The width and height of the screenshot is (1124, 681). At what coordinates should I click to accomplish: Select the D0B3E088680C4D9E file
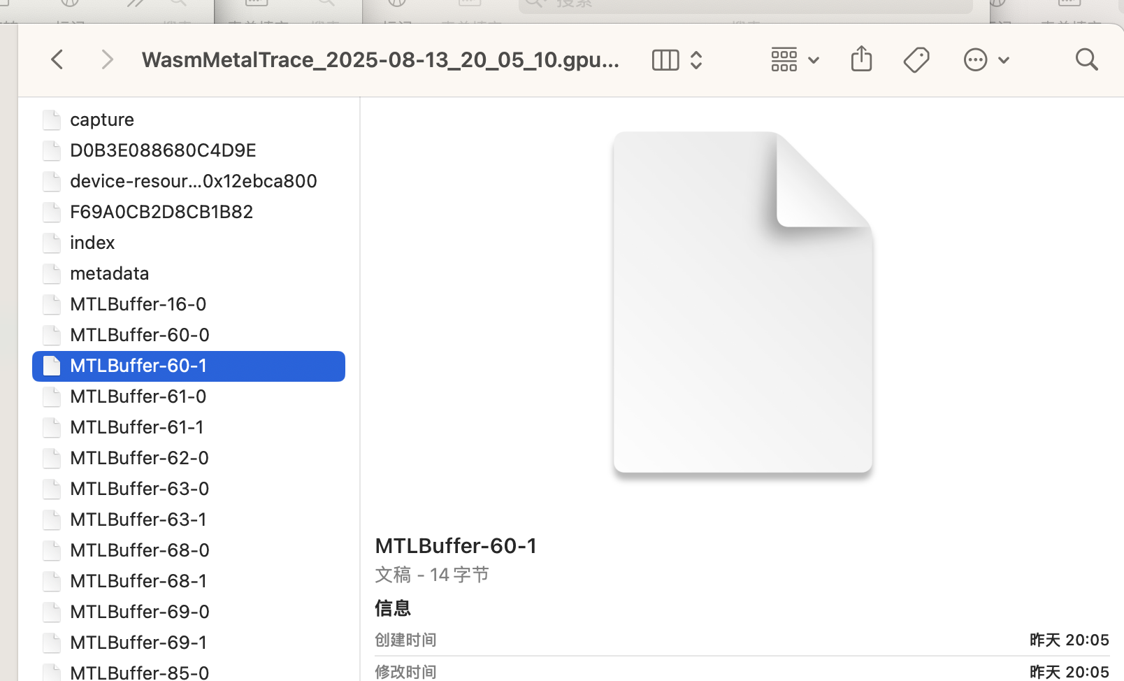click(x=163, y=150)
